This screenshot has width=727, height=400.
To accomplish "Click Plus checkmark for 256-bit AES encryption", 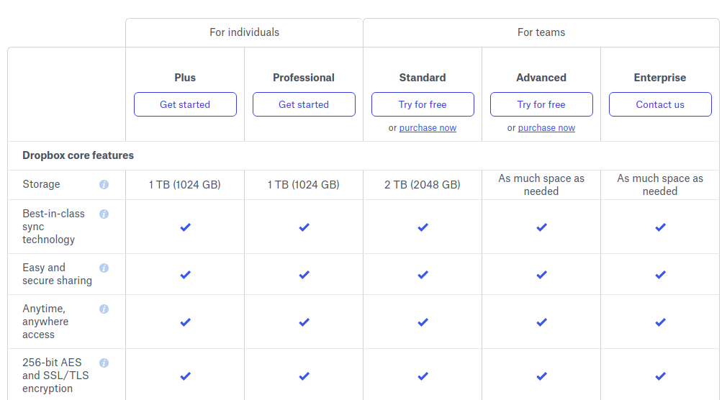I will click(x=186, y=376).
